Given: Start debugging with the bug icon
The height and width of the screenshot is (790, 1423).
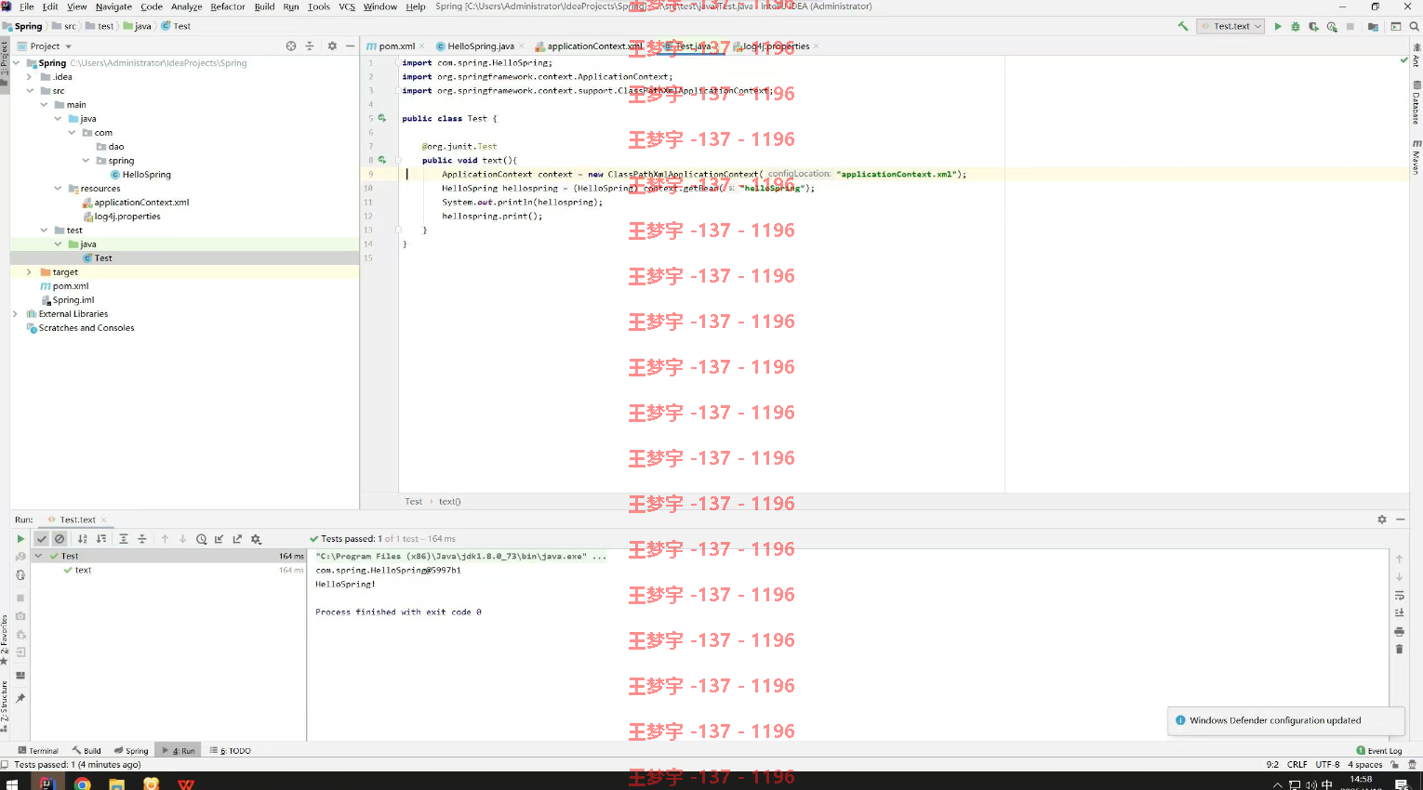Looking at the screenshot, I should (1296, 26).
